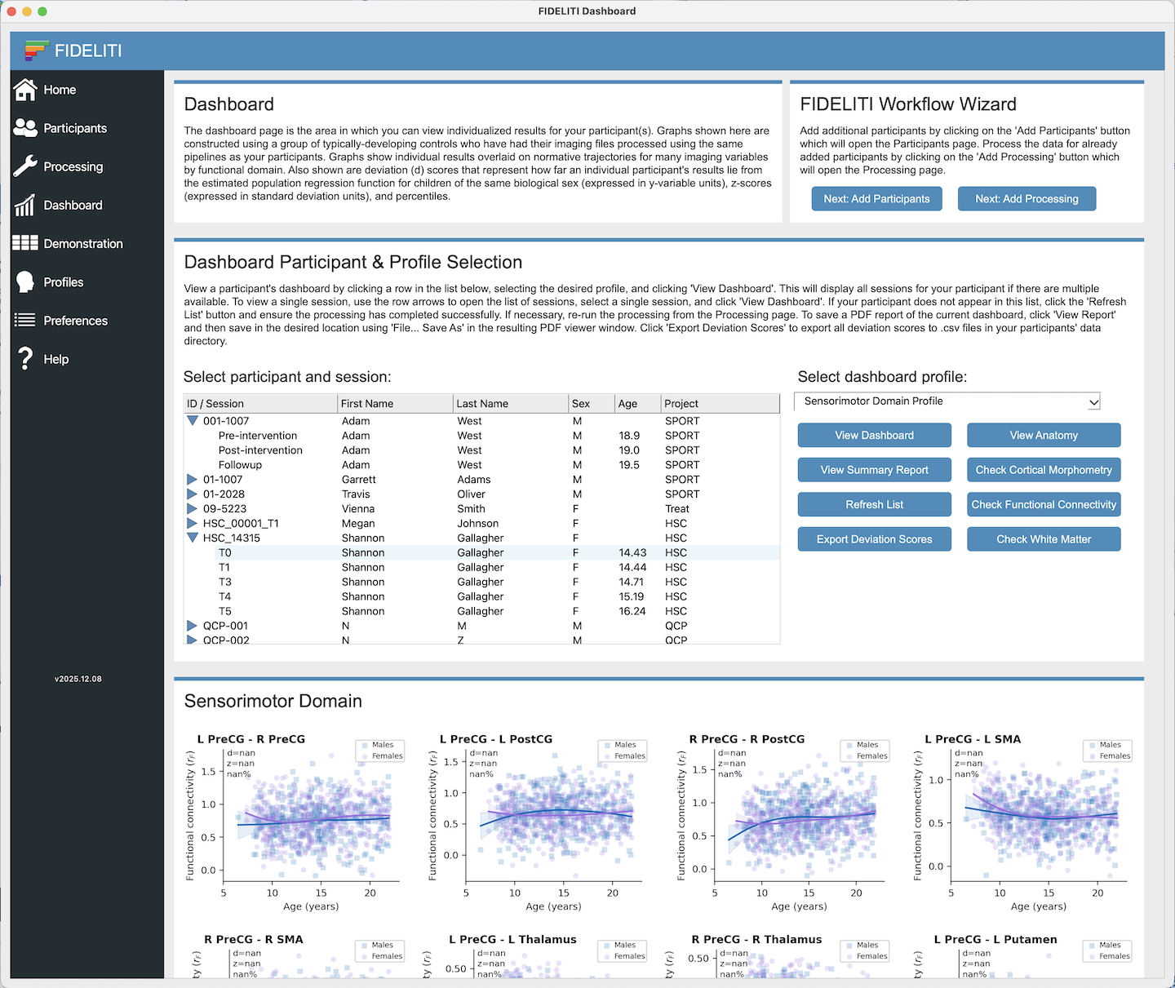Click the Home house icon in sidebar
The width and height of the screenshot is (1175, 988).
click(x=25, y=90)
